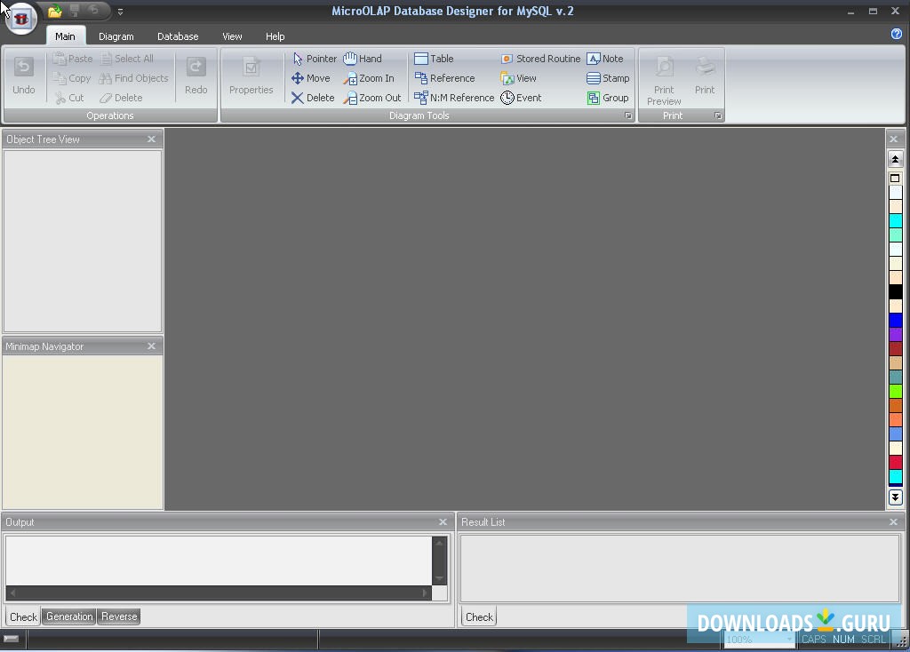Select the Reference tool
The image size is (910, 652).
(444, 78)
